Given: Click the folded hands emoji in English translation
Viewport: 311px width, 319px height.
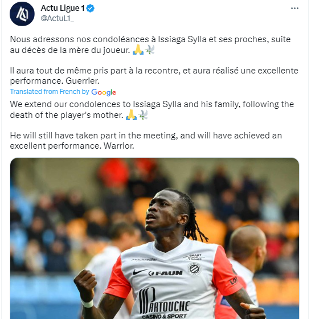Looking at the screenshot, I should (x=131, y=115).
